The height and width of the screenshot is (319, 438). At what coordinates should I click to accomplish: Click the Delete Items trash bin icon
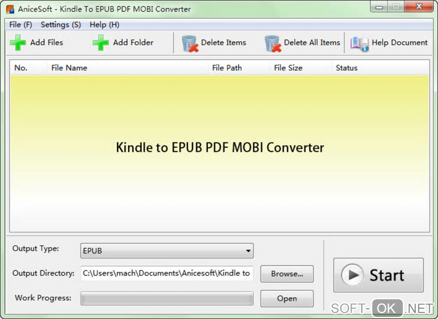pyautogui.click(x=190, y=43)
